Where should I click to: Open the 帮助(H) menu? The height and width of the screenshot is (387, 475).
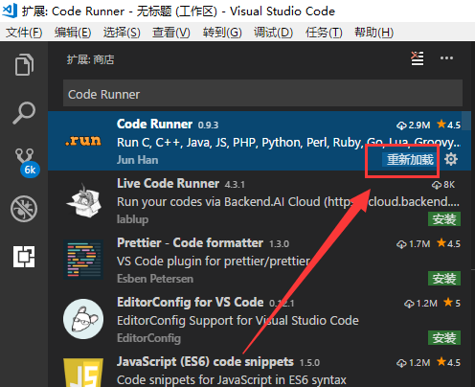tap(373, 33)
